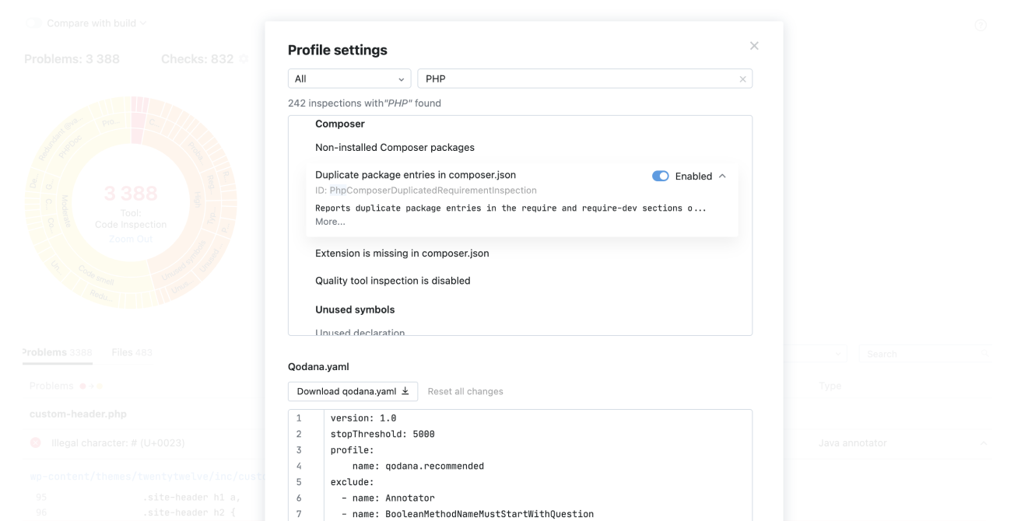
Task: Enable the Compare with build toggle
Action: [32, 23]
